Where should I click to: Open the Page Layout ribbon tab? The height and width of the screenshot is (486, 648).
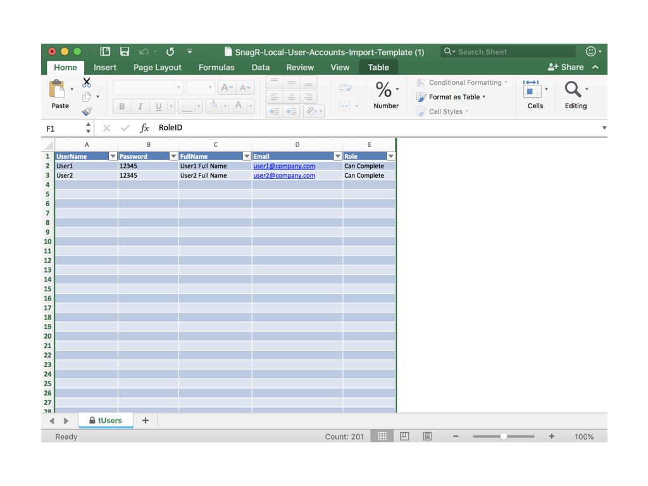coord(158,67)
